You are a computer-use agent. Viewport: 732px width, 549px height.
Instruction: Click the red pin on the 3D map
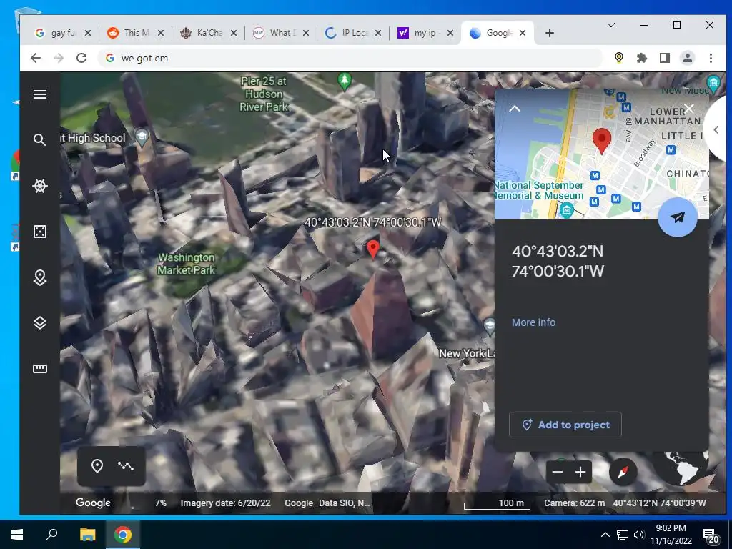[372, 249]
